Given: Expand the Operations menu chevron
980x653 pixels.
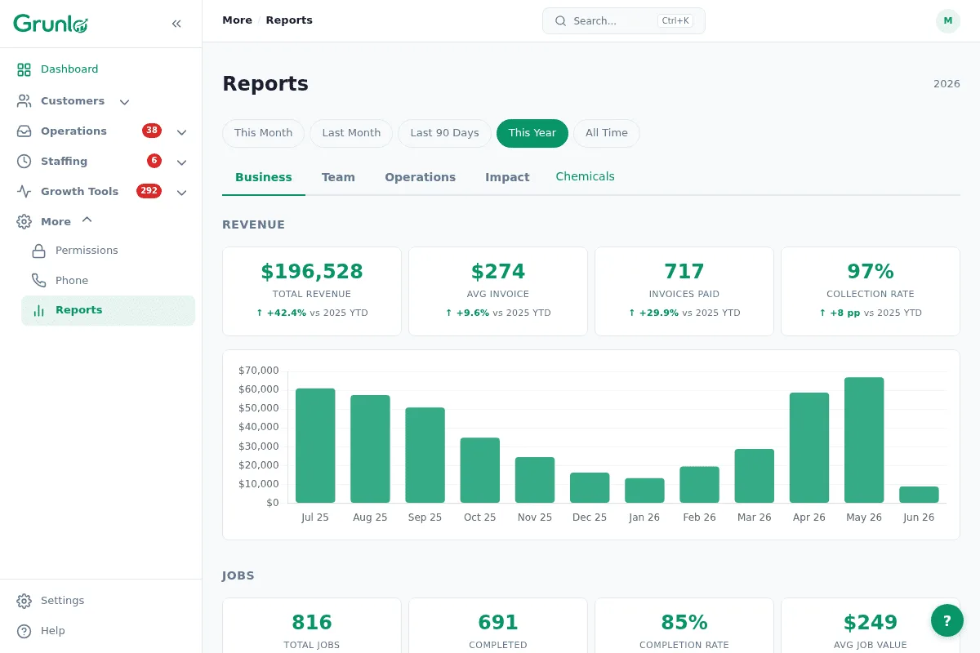Looking at the screenshot, I should (x=181, y=132).
